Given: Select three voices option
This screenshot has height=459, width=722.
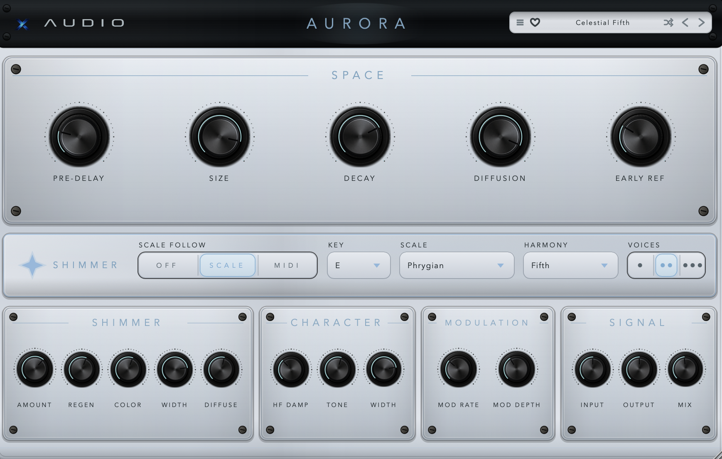Looking at the screenshot, I should [x=692, y=265].
